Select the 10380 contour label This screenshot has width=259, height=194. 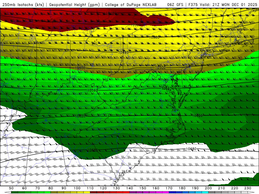[x=154, y=37]
